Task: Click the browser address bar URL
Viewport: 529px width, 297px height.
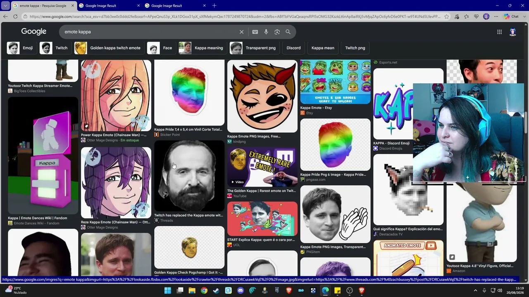Action: click(x=235, y=16)
